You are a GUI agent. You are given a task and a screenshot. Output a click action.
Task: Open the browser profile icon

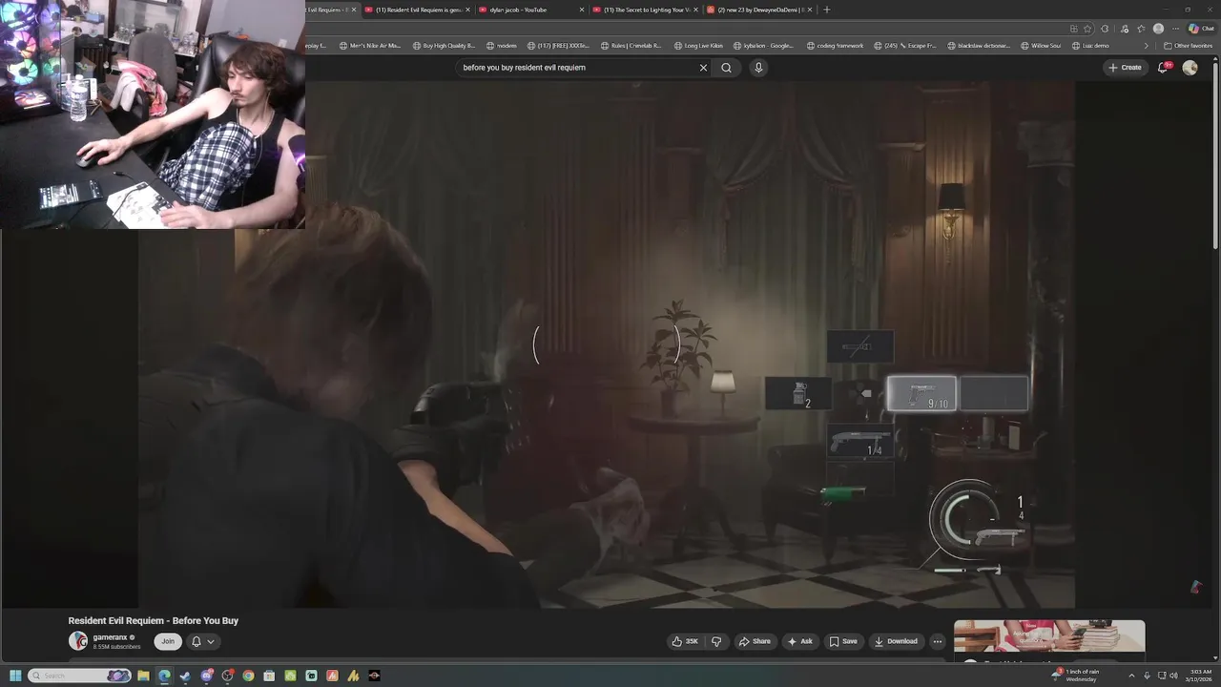tap(1158, 29)
